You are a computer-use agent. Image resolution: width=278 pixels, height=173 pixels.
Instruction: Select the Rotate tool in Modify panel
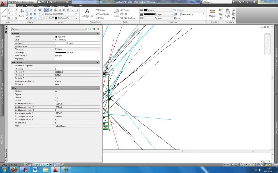(x=31, y=10)
